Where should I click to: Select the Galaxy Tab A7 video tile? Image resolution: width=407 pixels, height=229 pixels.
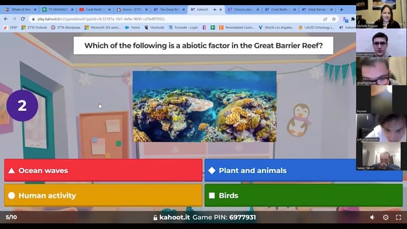(x=382, y=156)
